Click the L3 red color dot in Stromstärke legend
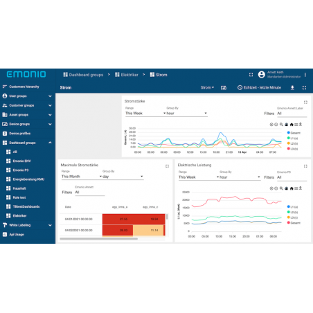Viewport: 313px width, 313px height. [x=289, y=149]
